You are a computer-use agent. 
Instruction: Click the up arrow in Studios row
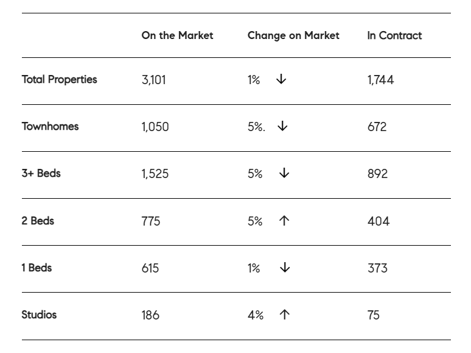click(284, 315)
